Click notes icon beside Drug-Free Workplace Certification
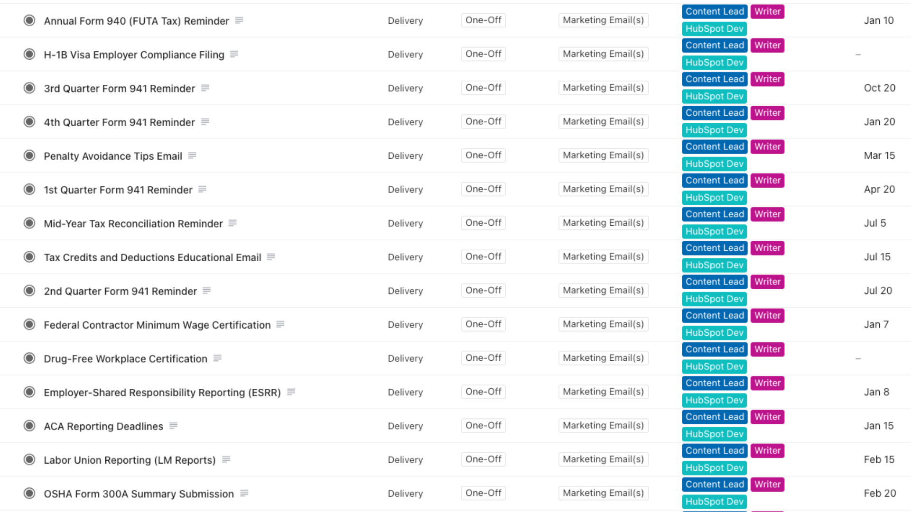911x512 pixels. 217,358
